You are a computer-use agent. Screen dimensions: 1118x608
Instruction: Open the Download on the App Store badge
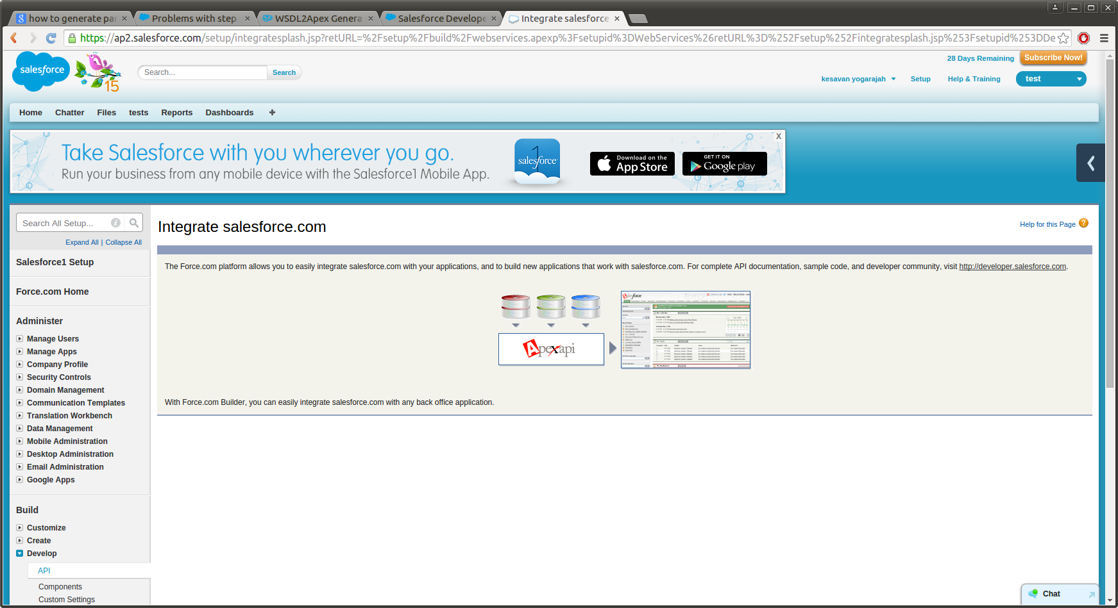tap(632, 163)
